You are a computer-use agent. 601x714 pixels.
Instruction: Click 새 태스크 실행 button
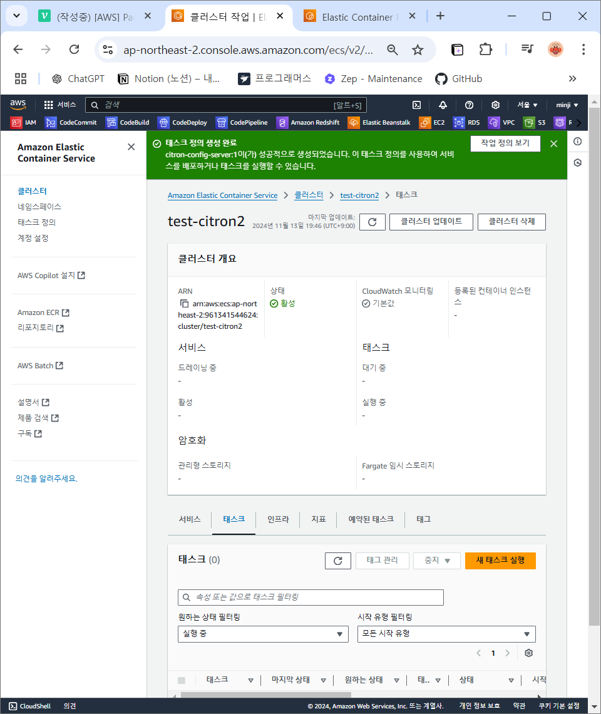[x=500, y=561]
